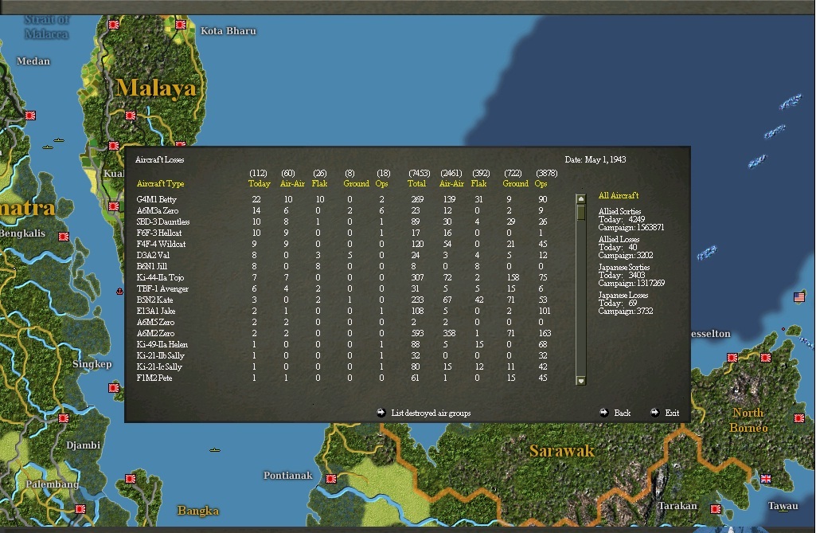Select the Japanese base flag at Tarakan

click(x=716, y=509)
